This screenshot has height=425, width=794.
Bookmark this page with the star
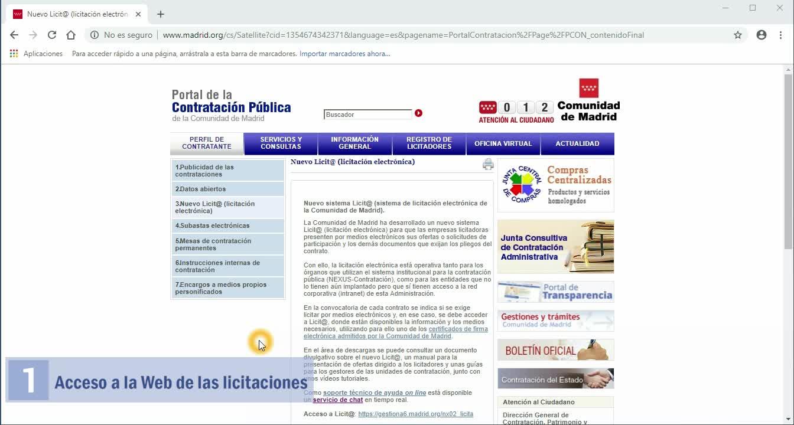738,35
